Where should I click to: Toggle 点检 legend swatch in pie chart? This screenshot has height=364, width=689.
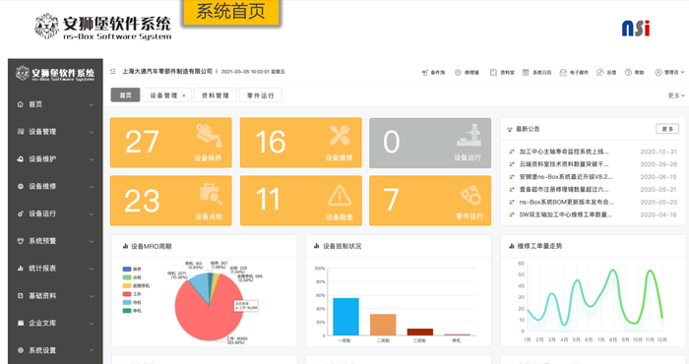point(127,277)
